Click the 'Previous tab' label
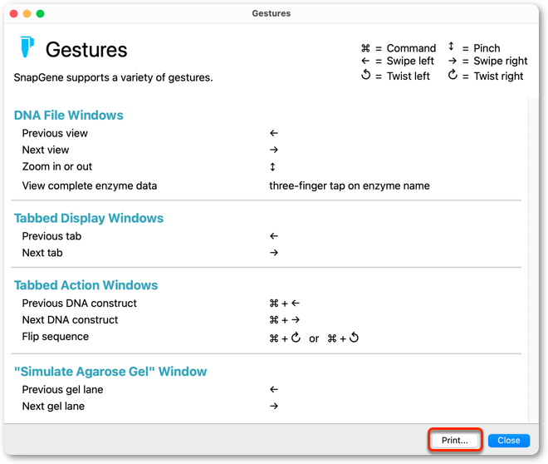This screenshot has height=464, width=548. point(51,236)
